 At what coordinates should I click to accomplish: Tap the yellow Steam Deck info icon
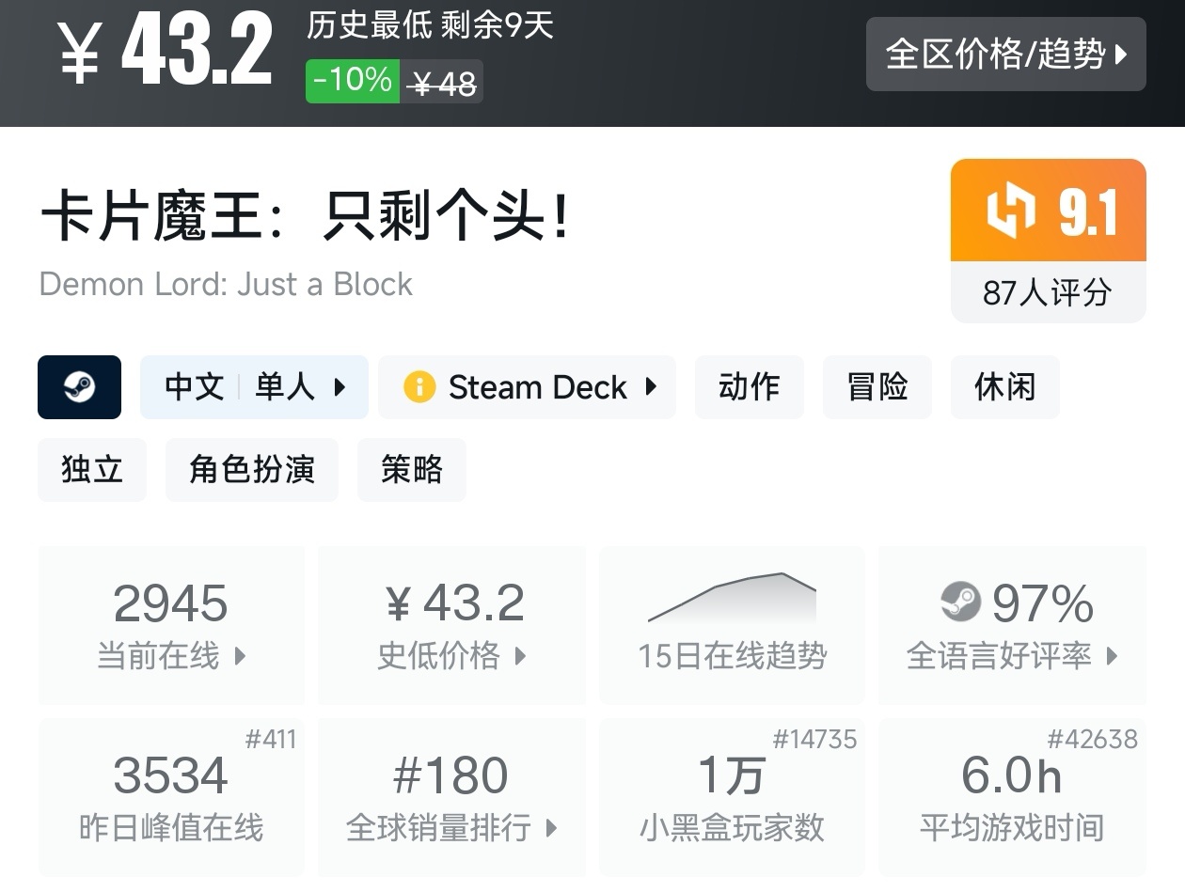pyautogui.click(x=419, y=387)
